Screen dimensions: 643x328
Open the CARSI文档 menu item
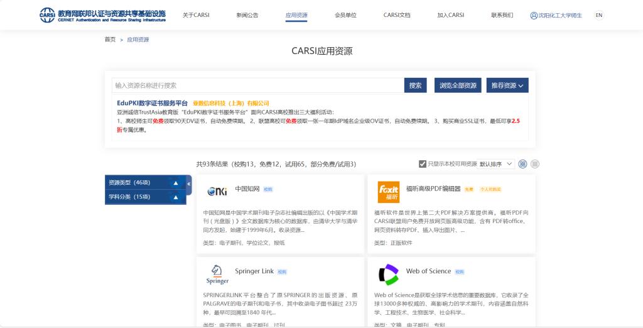pos(397,15)
